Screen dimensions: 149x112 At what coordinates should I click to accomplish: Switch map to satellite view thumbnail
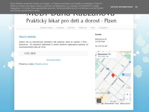pos(99,101)
